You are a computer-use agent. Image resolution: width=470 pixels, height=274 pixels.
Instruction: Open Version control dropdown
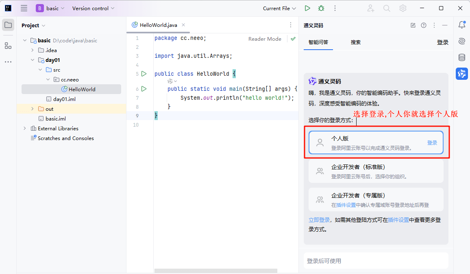tap(93, 8)
